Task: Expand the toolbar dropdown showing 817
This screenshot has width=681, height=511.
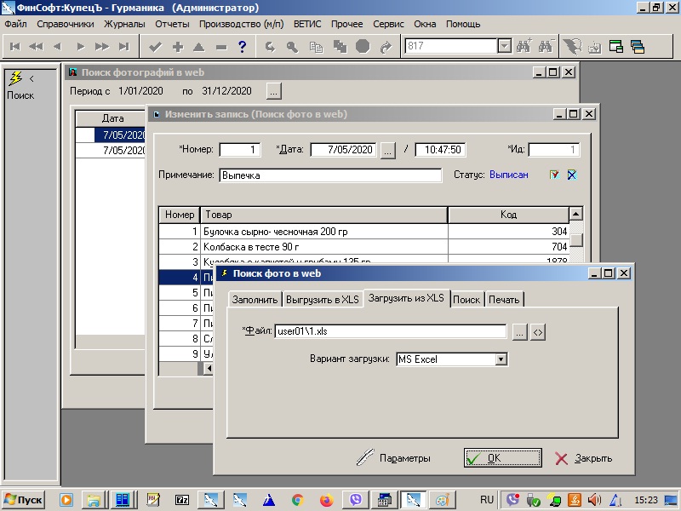Action: pos(503,47)
